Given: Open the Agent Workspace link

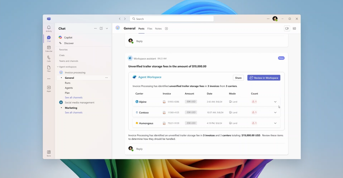Looking at the screenshot, I should coord(150,77).
